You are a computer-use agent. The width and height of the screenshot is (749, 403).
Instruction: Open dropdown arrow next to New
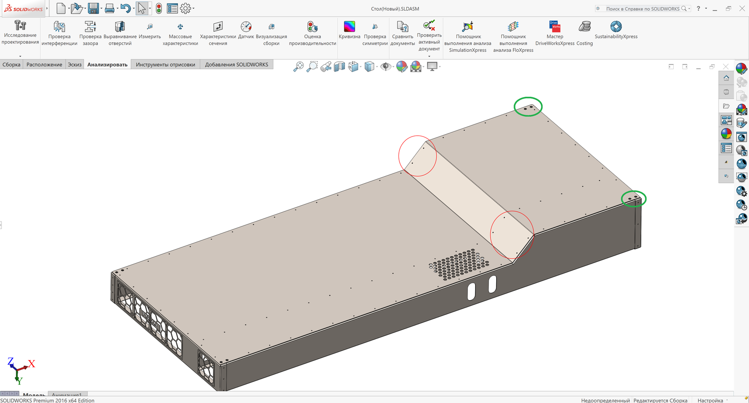(69, 8)
